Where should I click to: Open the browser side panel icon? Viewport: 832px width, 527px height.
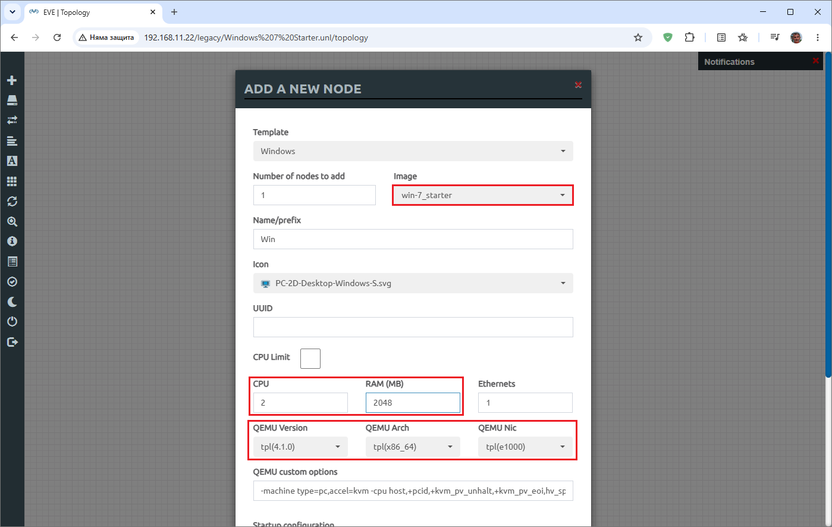point(721,37)
